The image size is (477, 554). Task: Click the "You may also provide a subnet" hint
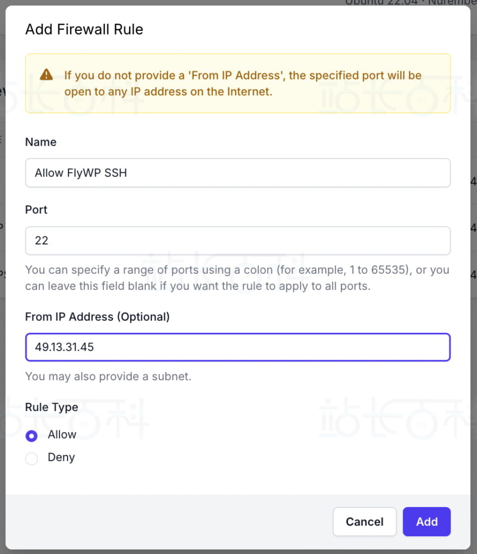click(x=108, y=377)
